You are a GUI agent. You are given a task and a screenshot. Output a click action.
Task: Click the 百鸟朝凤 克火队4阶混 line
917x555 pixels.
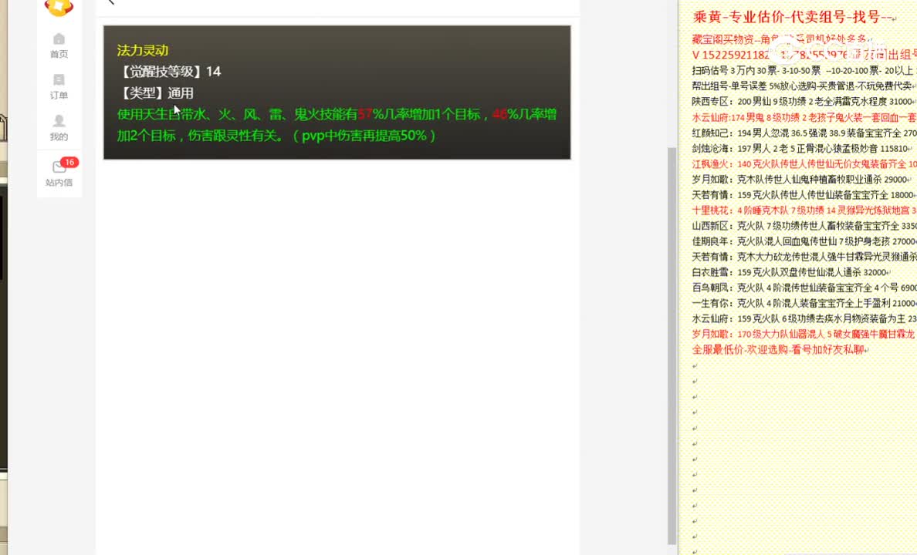(x=804, y=288)
